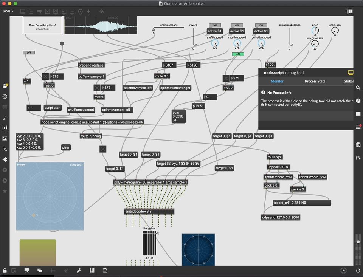The image size is (363, 277).
Task: Toggle the Off switch above shuffle.speed
Action: tap(215, 26)
